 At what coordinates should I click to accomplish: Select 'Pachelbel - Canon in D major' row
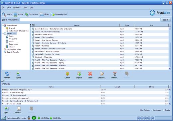[100, 51]
